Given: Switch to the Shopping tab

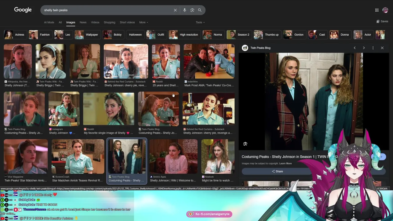Looking at the screenshot, I should point(109,22).
